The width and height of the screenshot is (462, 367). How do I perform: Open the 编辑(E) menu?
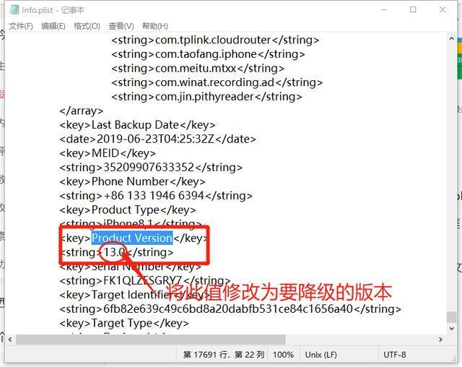[x=53, y=26]
